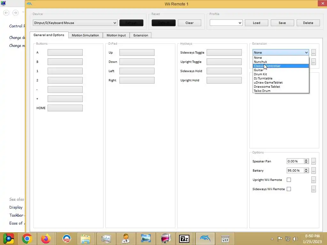Open the Upright Wii Remote ellipsis button

tap(314, 180)
